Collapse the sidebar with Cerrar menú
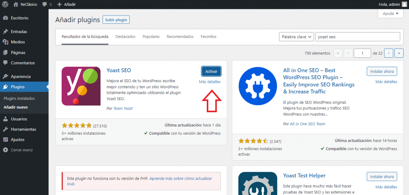This screenshot has height=195, width=409. tap(21, 150)
